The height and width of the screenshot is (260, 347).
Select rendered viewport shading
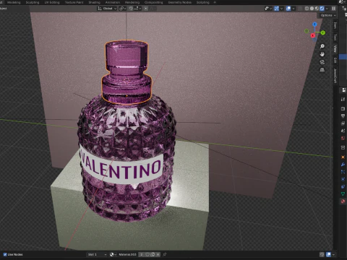pyautogui.click(x=322, y=9)
